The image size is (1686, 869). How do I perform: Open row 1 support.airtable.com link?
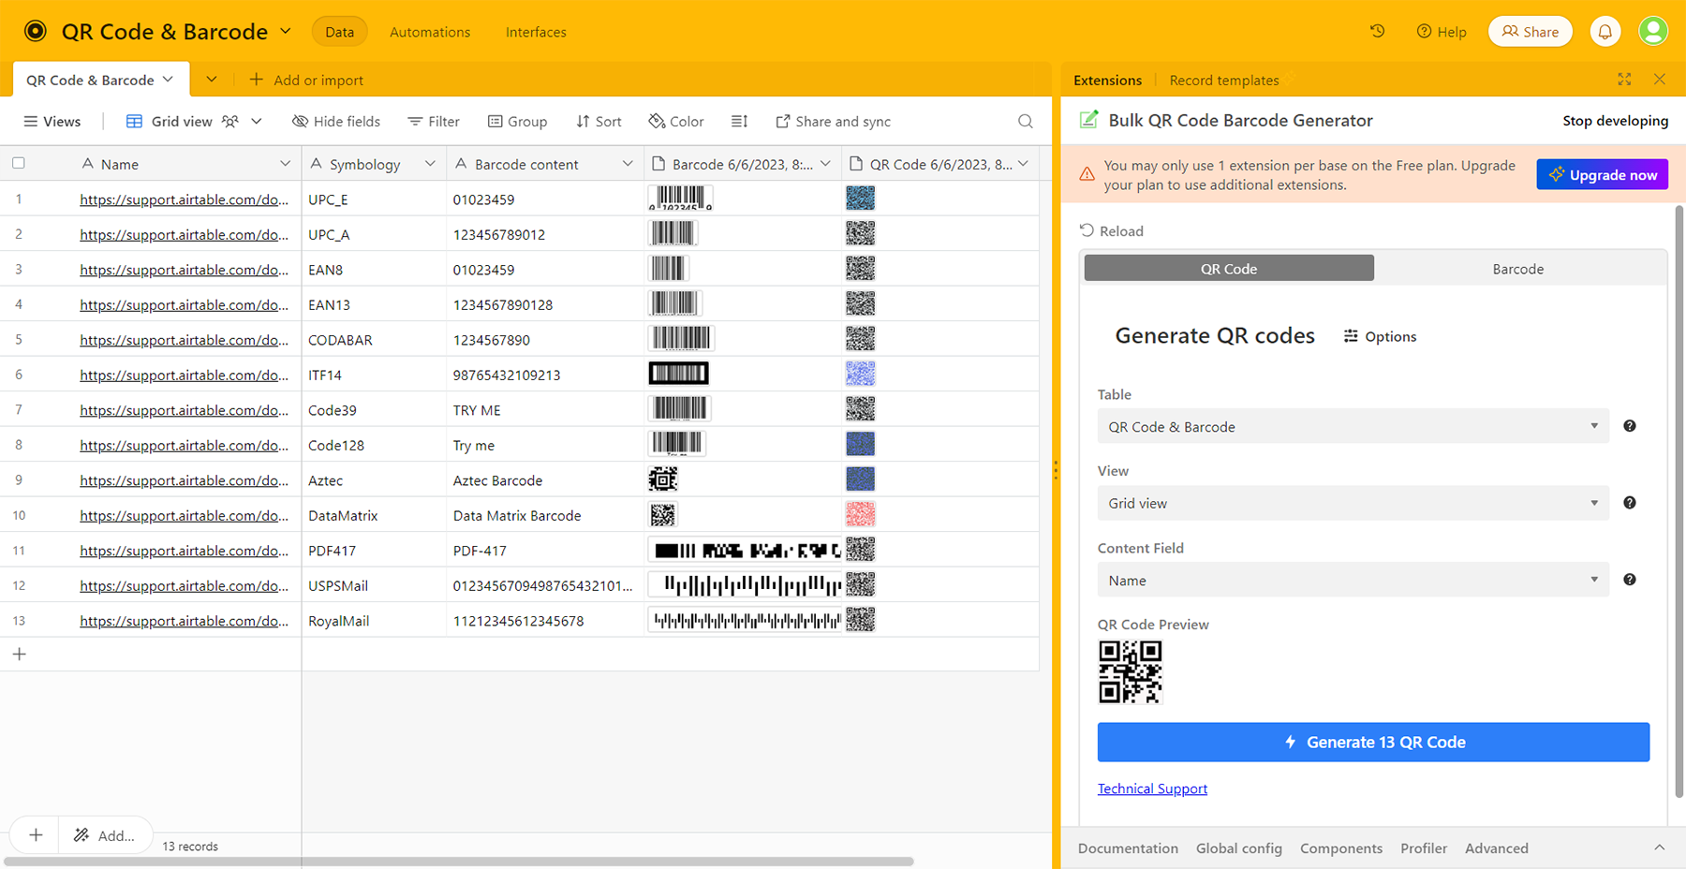coord(184,199)
